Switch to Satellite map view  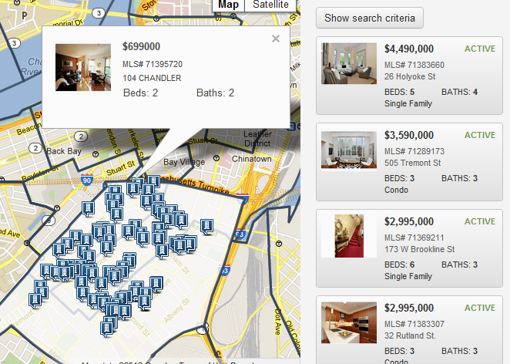pyautogui.click(x=270, y=5)
